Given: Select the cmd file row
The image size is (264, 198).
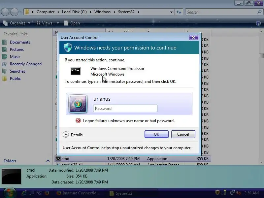Looking at the screenshot, I should 133,159.
